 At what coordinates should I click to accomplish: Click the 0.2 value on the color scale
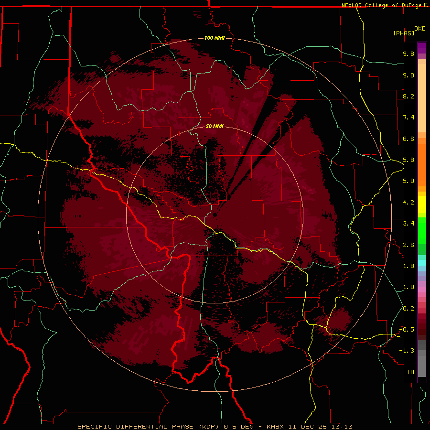pyautogui.click(x=408, y=309)
